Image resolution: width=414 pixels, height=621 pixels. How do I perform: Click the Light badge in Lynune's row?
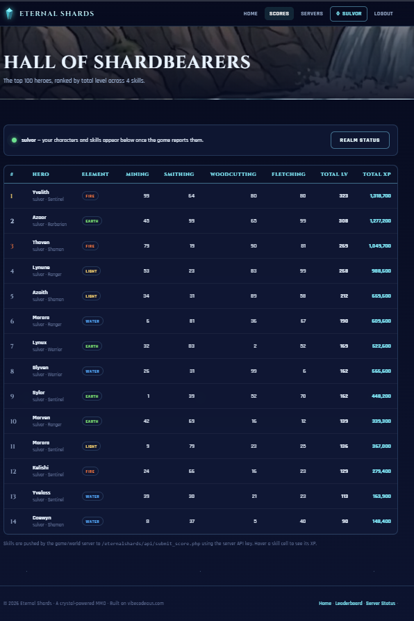point(91,271)
